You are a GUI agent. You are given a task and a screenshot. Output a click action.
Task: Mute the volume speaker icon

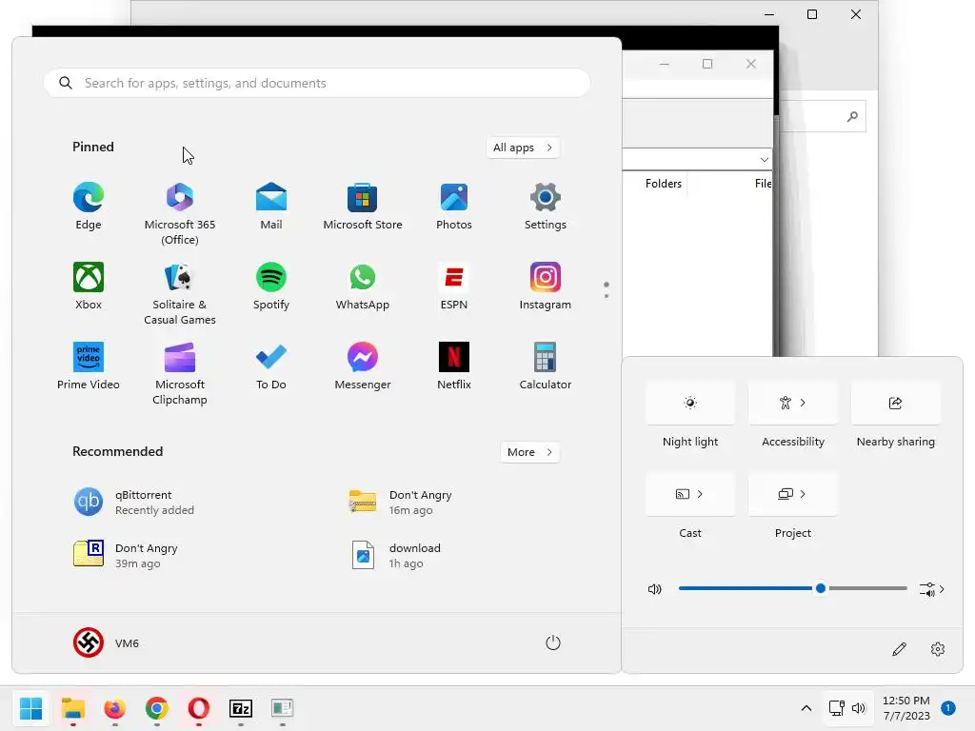655,588
